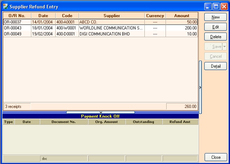Click the Currency column header
The width and height of the screenshot is (230, 164).
tap(155, 16)
